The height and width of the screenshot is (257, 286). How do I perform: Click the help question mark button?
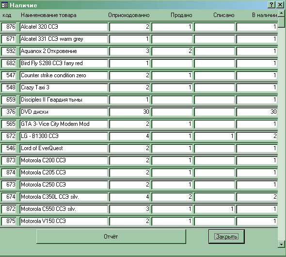pos(271,5)
